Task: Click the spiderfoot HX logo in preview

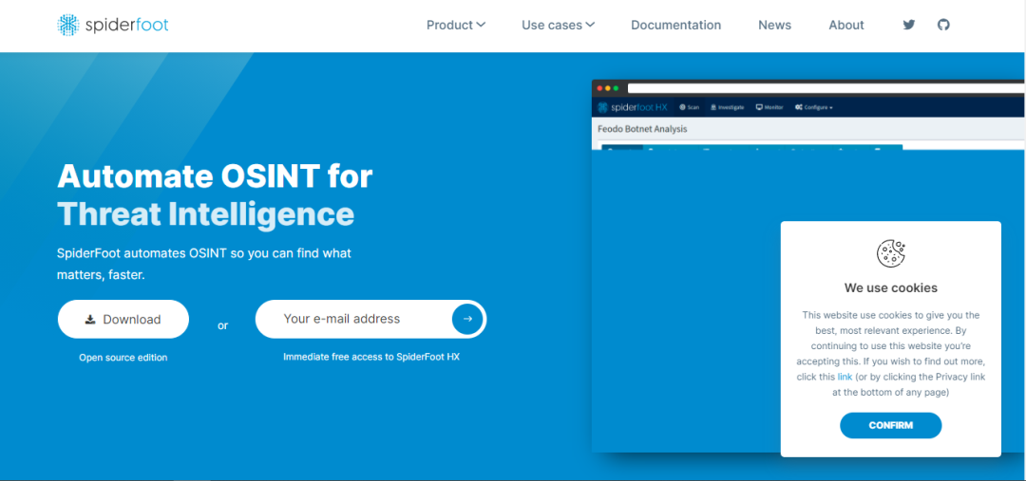Action: tap(632, 107)
